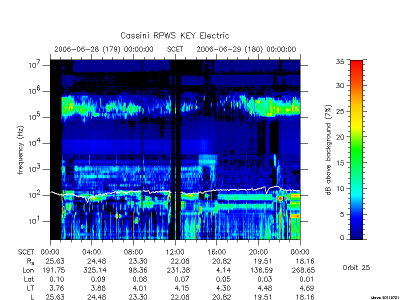
Task: Click the 12:00 time axis label
Action: [x=175, y=252]
